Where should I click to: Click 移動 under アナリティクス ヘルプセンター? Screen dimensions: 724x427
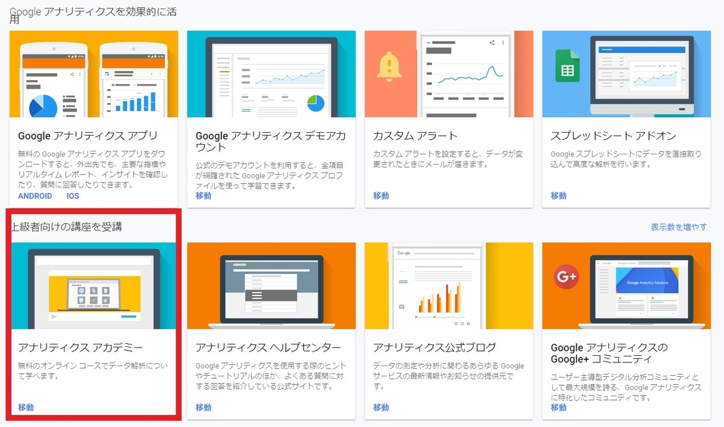[x=203, y=407]
